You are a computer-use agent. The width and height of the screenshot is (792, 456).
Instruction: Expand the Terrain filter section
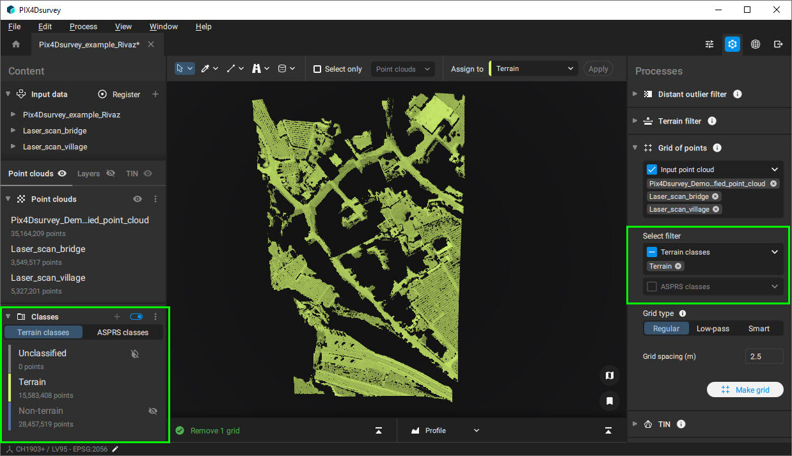point(635,121)
